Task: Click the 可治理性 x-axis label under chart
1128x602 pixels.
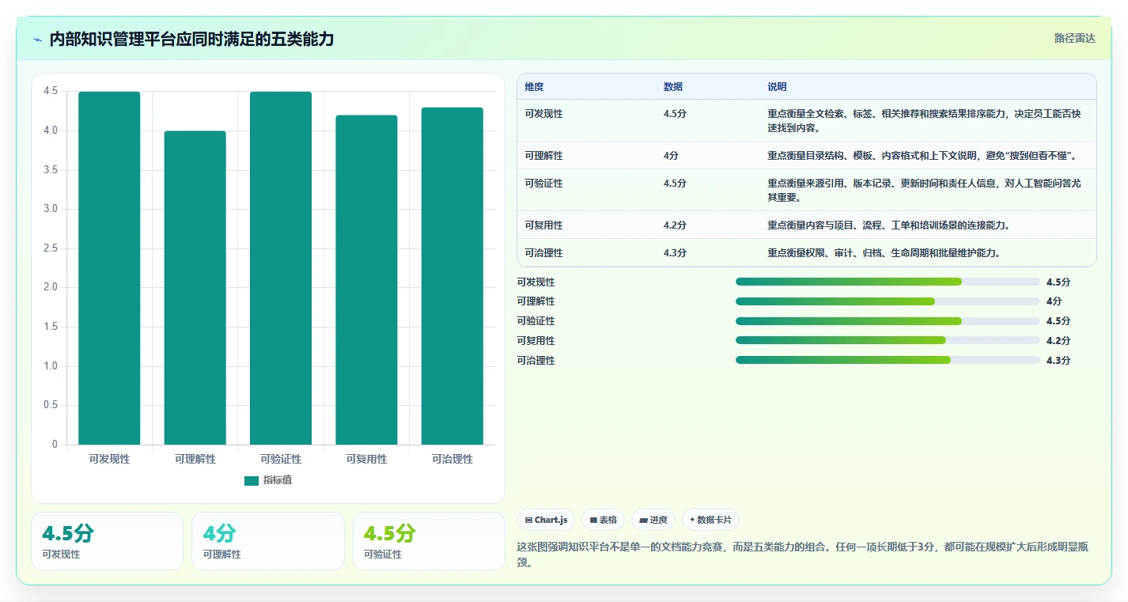Action: [x=452, y=459]
